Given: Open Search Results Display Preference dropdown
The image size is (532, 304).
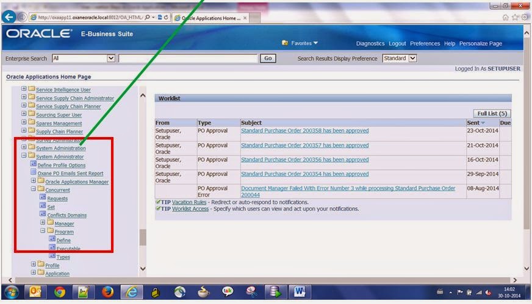Looking at the screenshot, I should [x=412, y=58].
